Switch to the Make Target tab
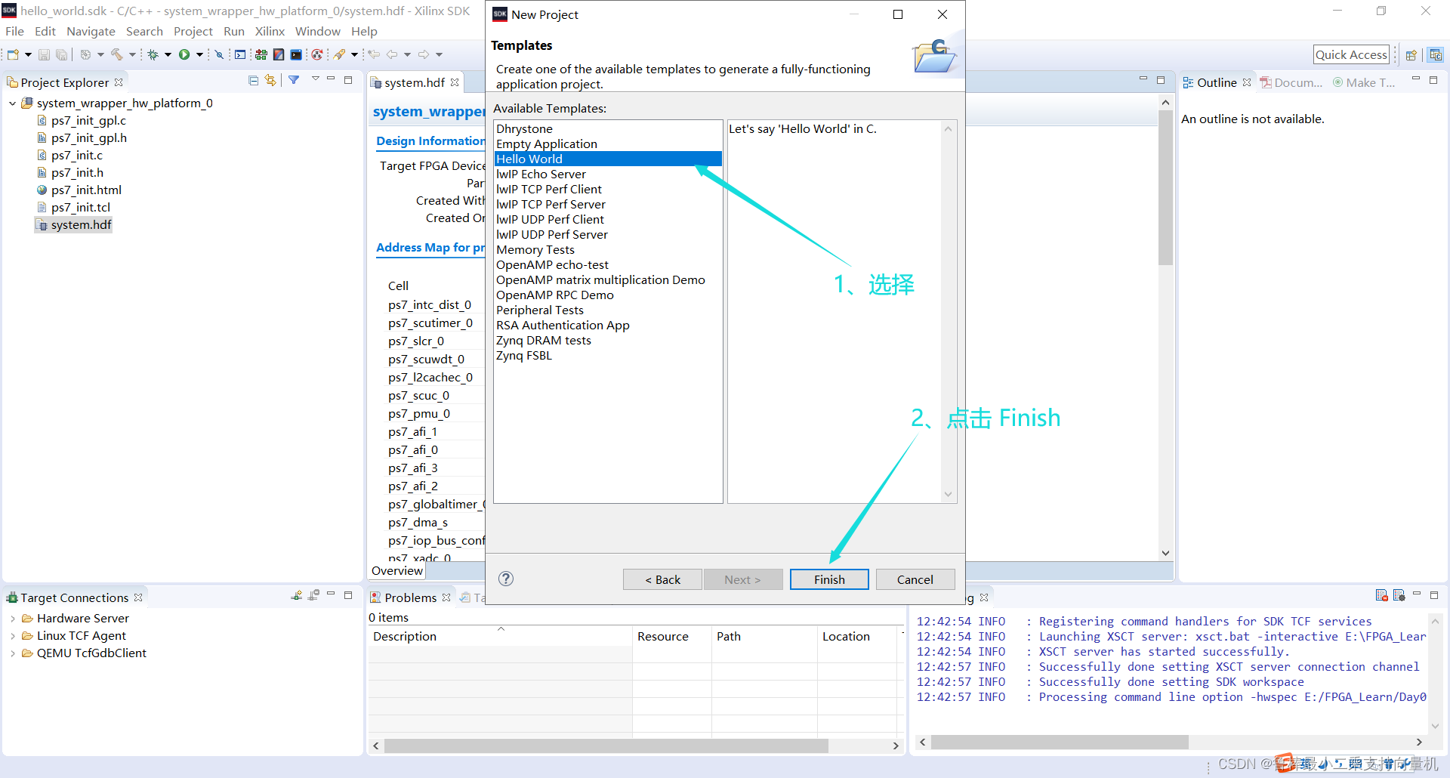1450x778 pixels. (1364, 82)
